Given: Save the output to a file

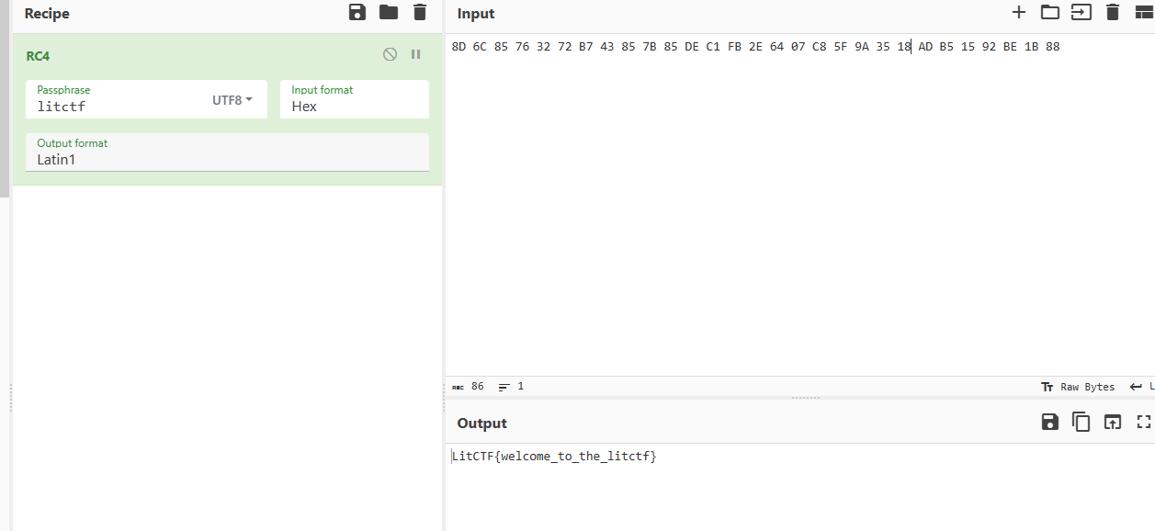Looking at the screenshot, I should pyautogui.click(x=1049, y=423).
